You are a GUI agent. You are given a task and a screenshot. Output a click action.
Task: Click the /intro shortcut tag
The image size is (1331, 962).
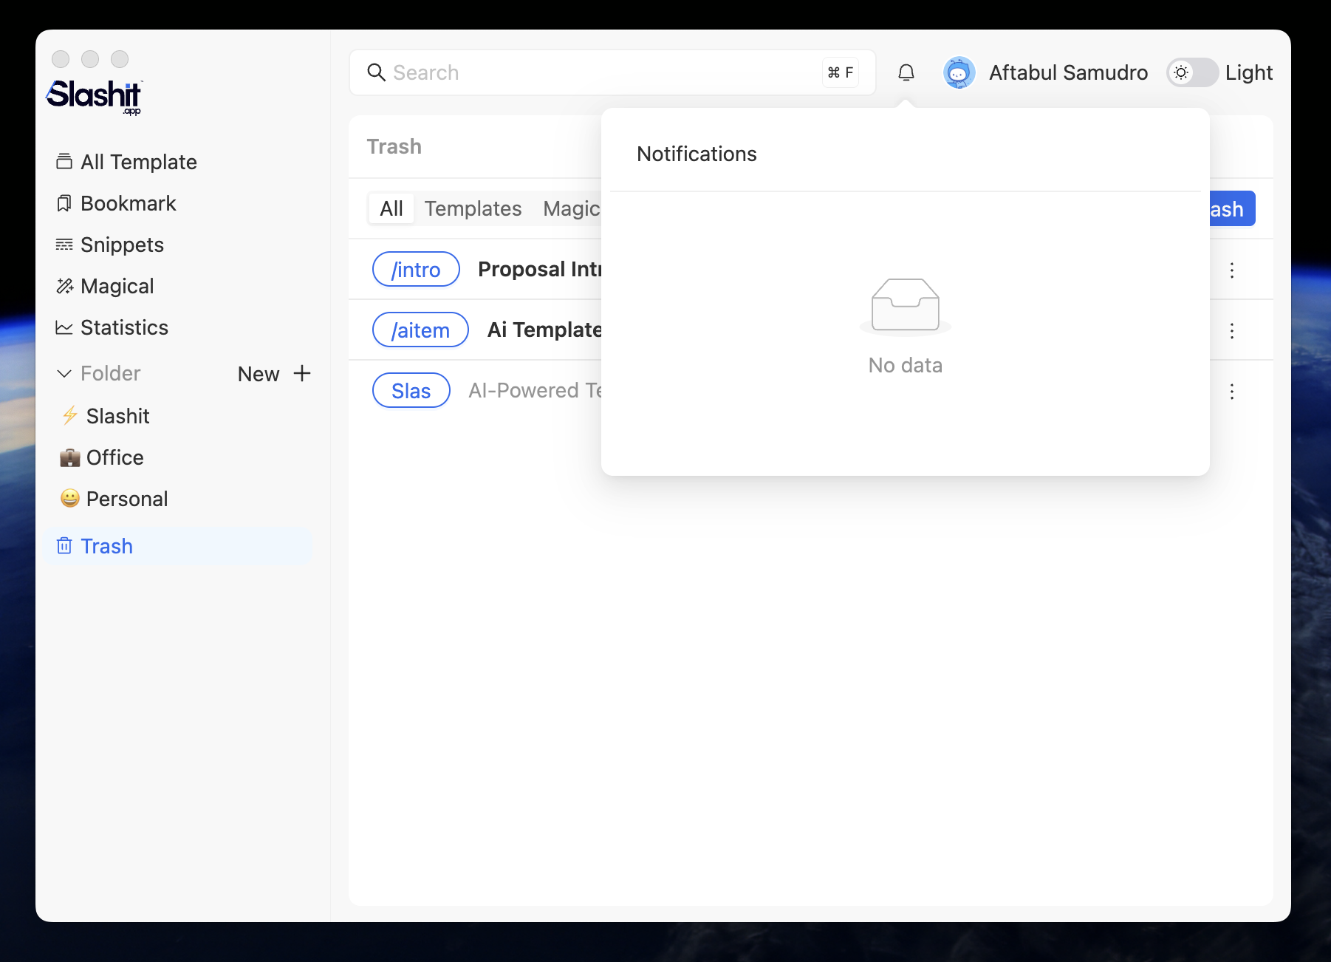tap(416, 270)
